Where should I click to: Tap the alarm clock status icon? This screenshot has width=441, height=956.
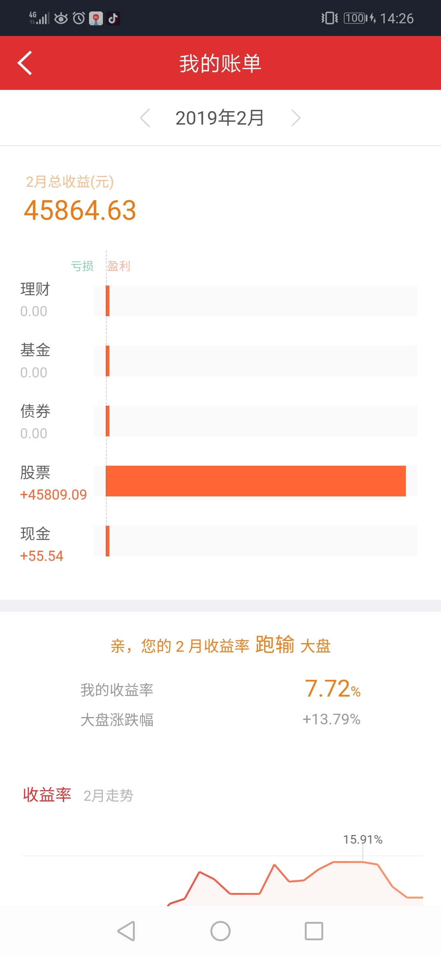click(79, 18)
